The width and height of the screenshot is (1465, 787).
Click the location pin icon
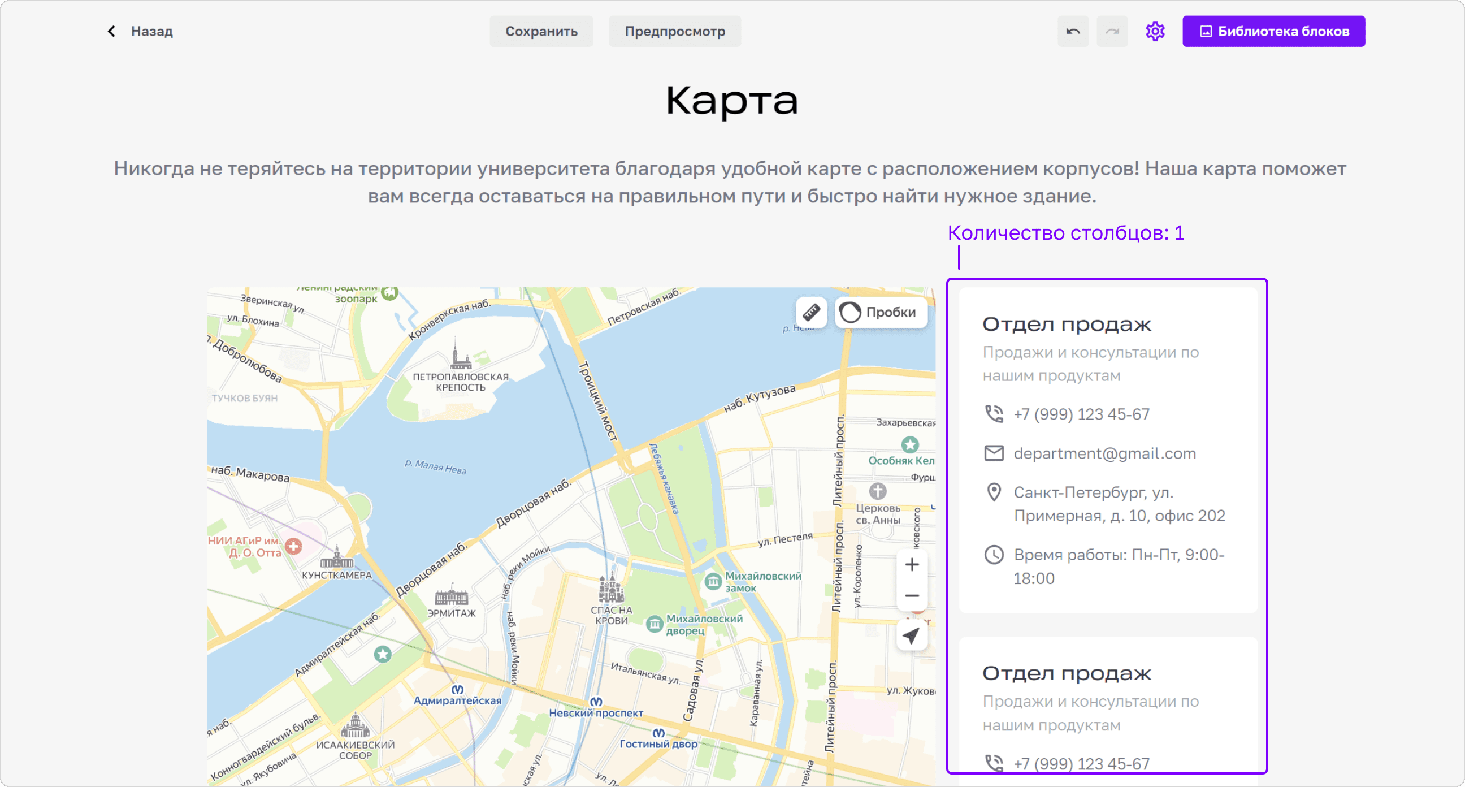[994, 492]
